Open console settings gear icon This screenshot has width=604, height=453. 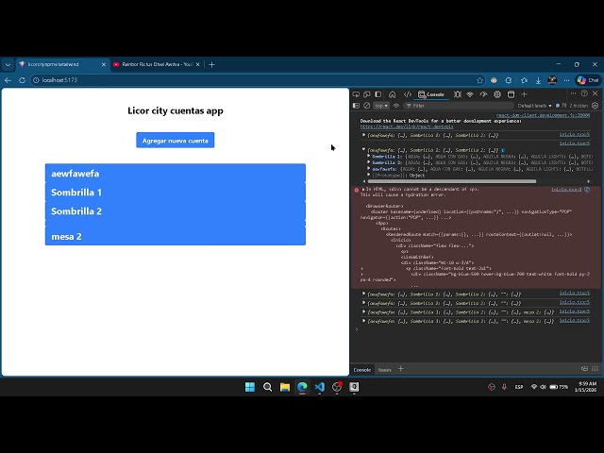[x=596, y=106]
